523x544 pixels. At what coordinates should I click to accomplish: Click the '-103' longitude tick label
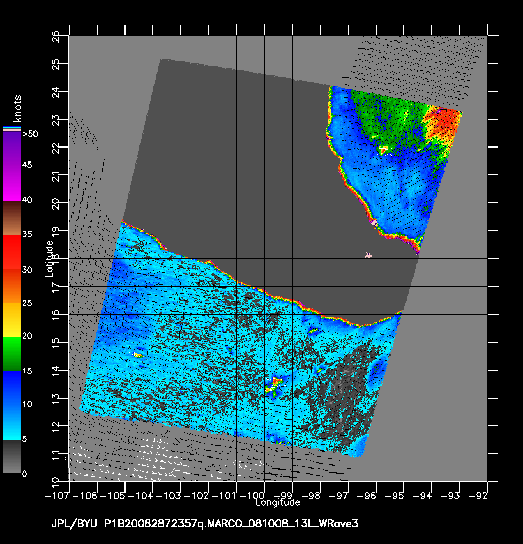point(169,496)
